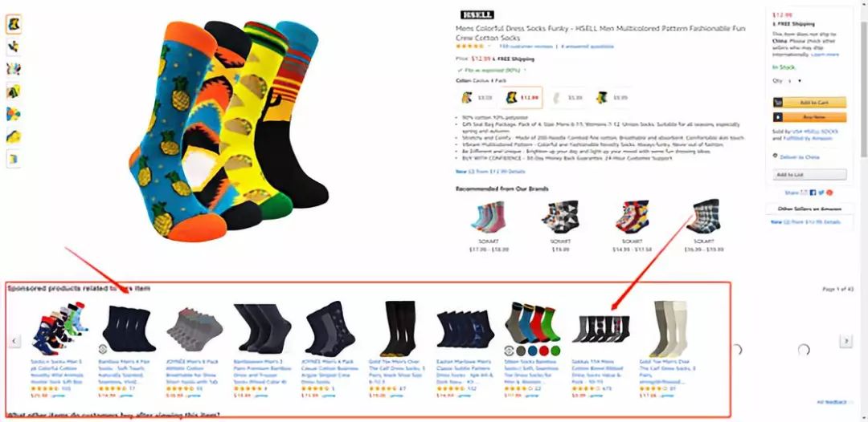Viewport: 868px width, 422px height.
Task: Open the answered questions link
Action: click(x=588, y=47)
